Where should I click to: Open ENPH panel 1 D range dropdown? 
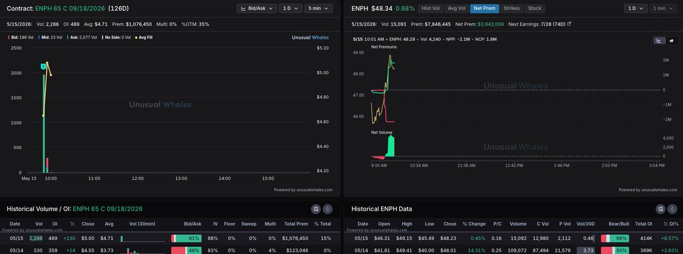636,9
